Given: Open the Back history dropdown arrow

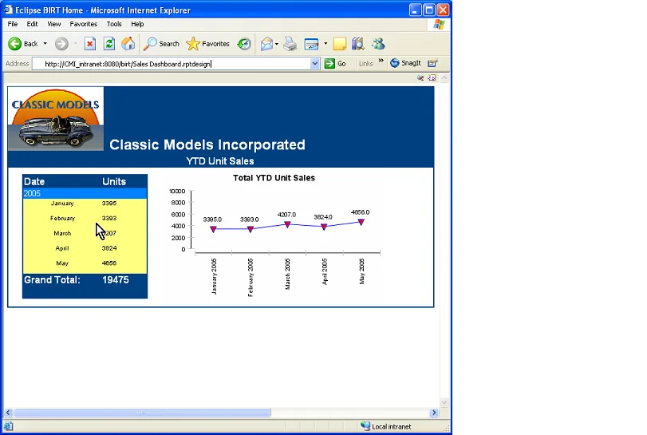Looking at the screenshot, I should point(45,43).
